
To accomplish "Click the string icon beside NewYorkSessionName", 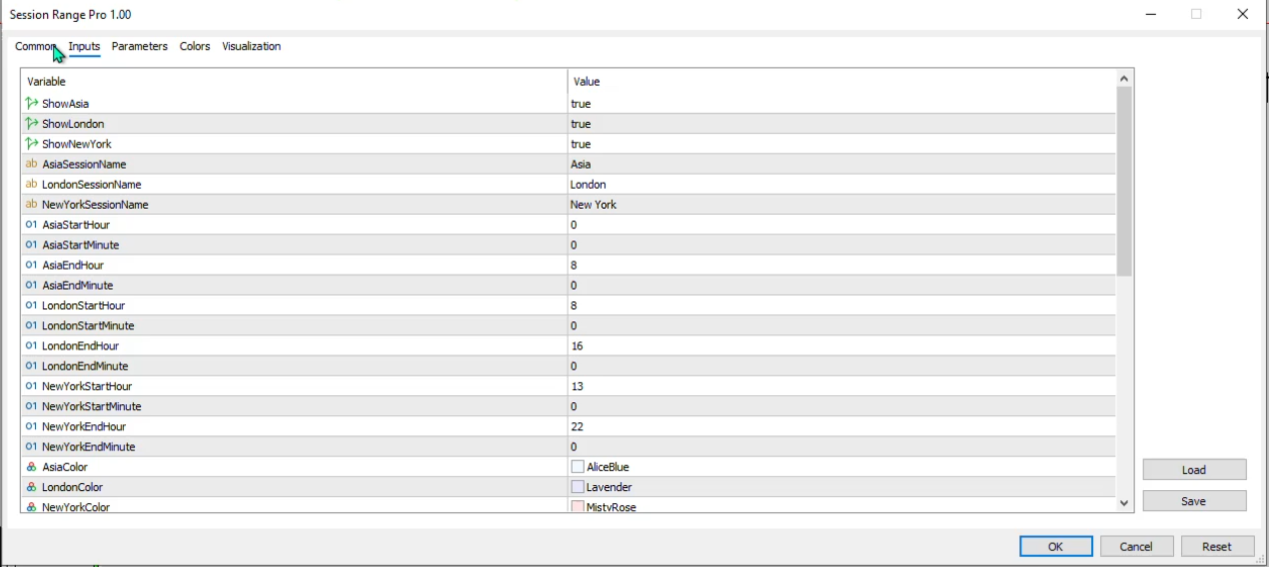I will 31,205.
